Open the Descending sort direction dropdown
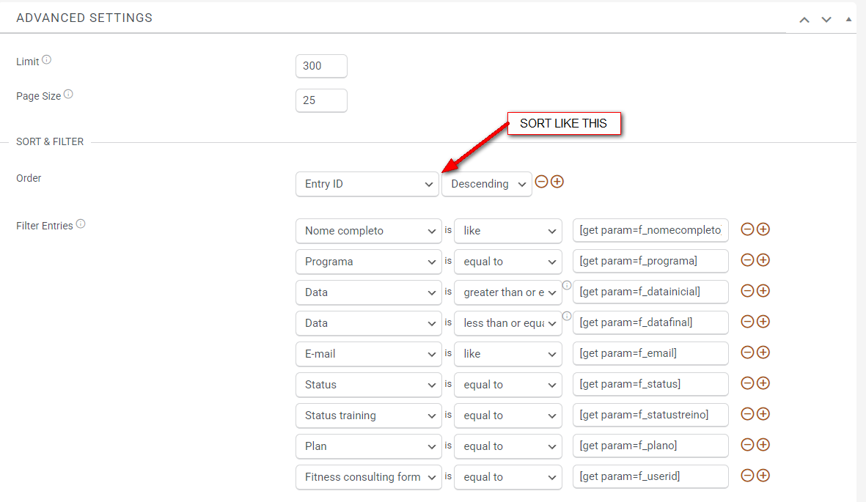 [487, 184]
